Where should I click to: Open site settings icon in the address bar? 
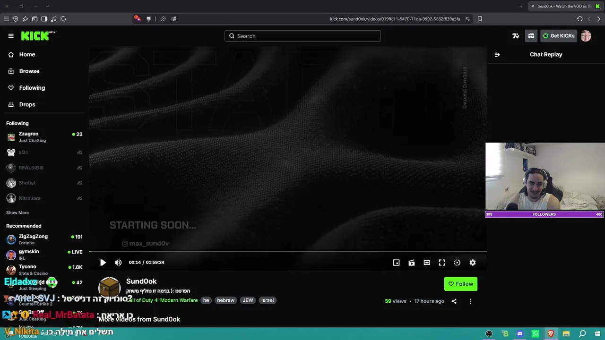tap(467, 19)
